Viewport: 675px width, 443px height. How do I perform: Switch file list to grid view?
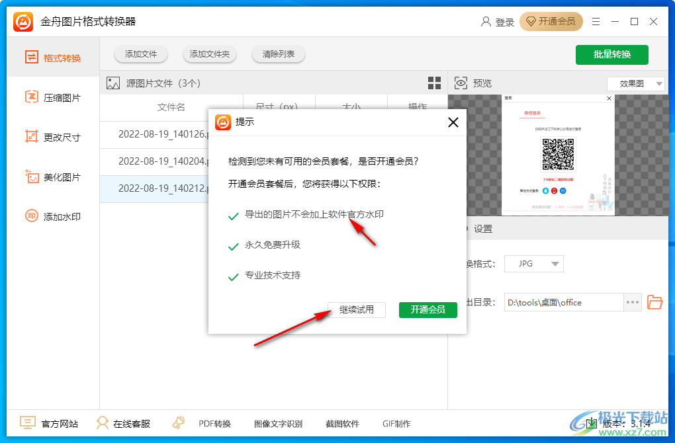pos(434,83)
